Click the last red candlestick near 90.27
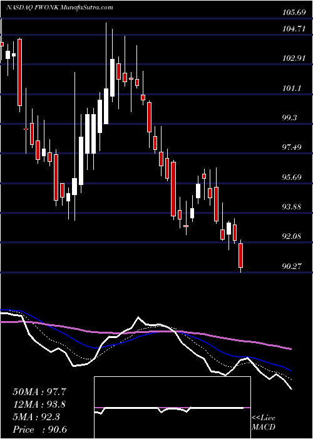The image size is (313, 439). click(x=241, y=255)
